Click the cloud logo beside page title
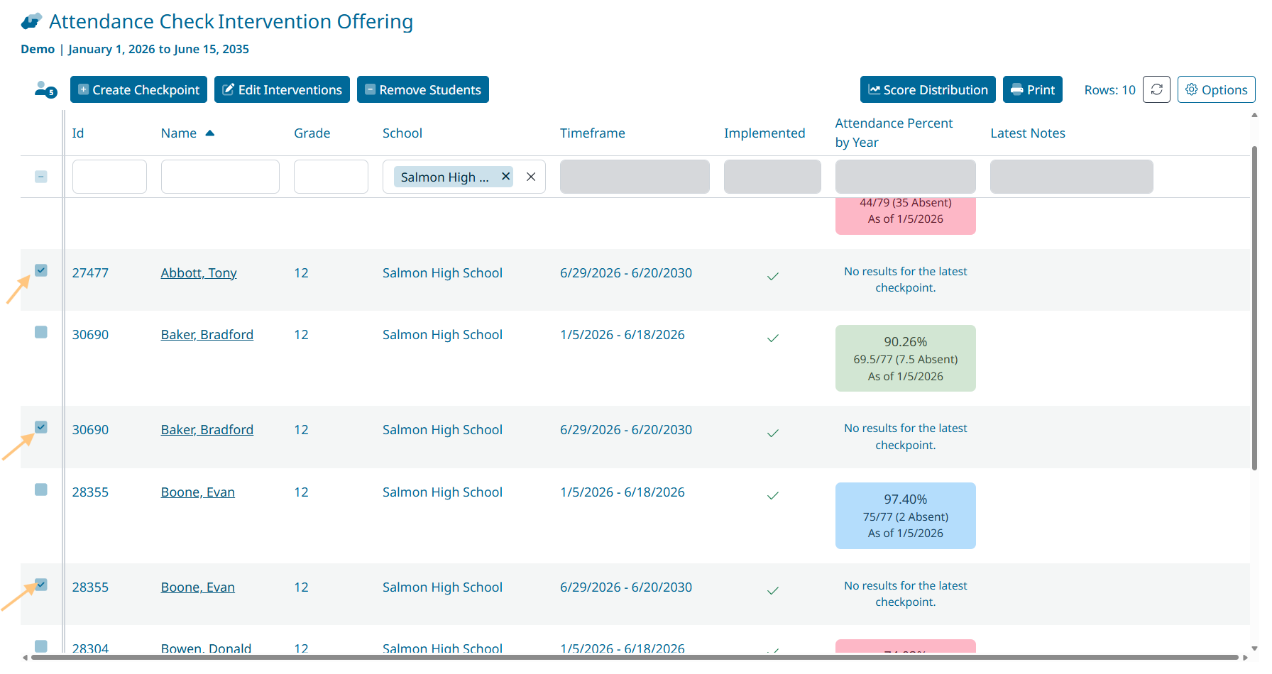1272x674 pixels. pyautogui.click(x=31, y=22)
